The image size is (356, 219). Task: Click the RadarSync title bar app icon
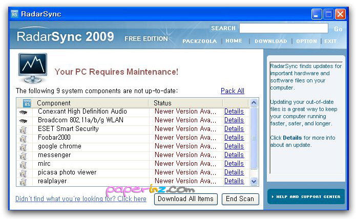pos(14,14)
